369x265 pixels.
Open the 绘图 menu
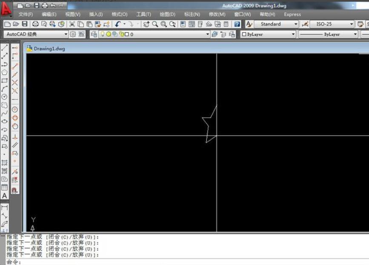coord(168,14)
